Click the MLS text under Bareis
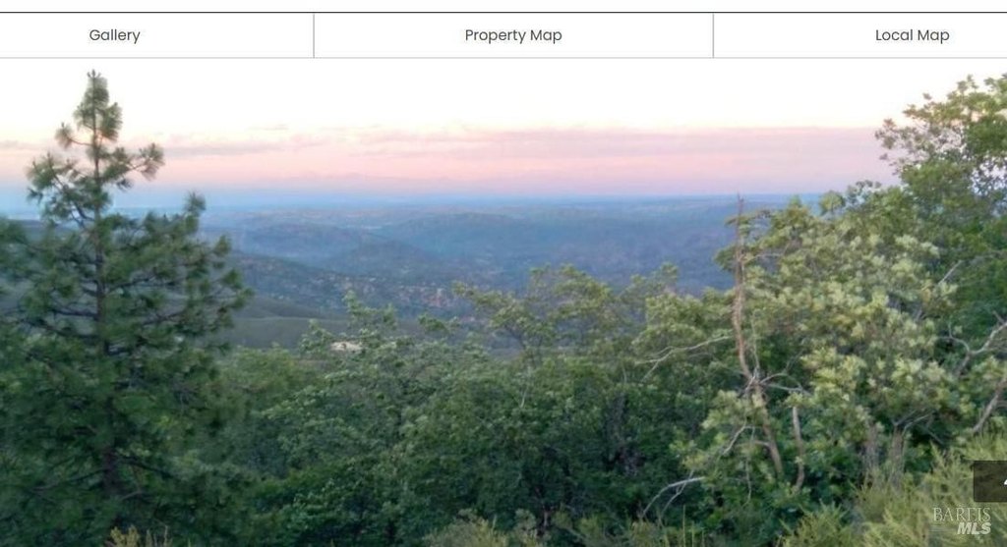Viewport: 1007px width, 547px height. (974, 529)
